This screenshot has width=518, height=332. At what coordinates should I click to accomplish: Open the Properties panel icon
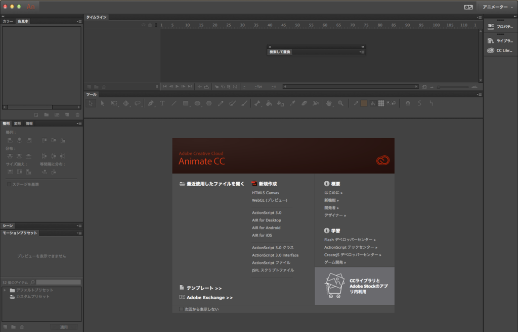point(491,27)
